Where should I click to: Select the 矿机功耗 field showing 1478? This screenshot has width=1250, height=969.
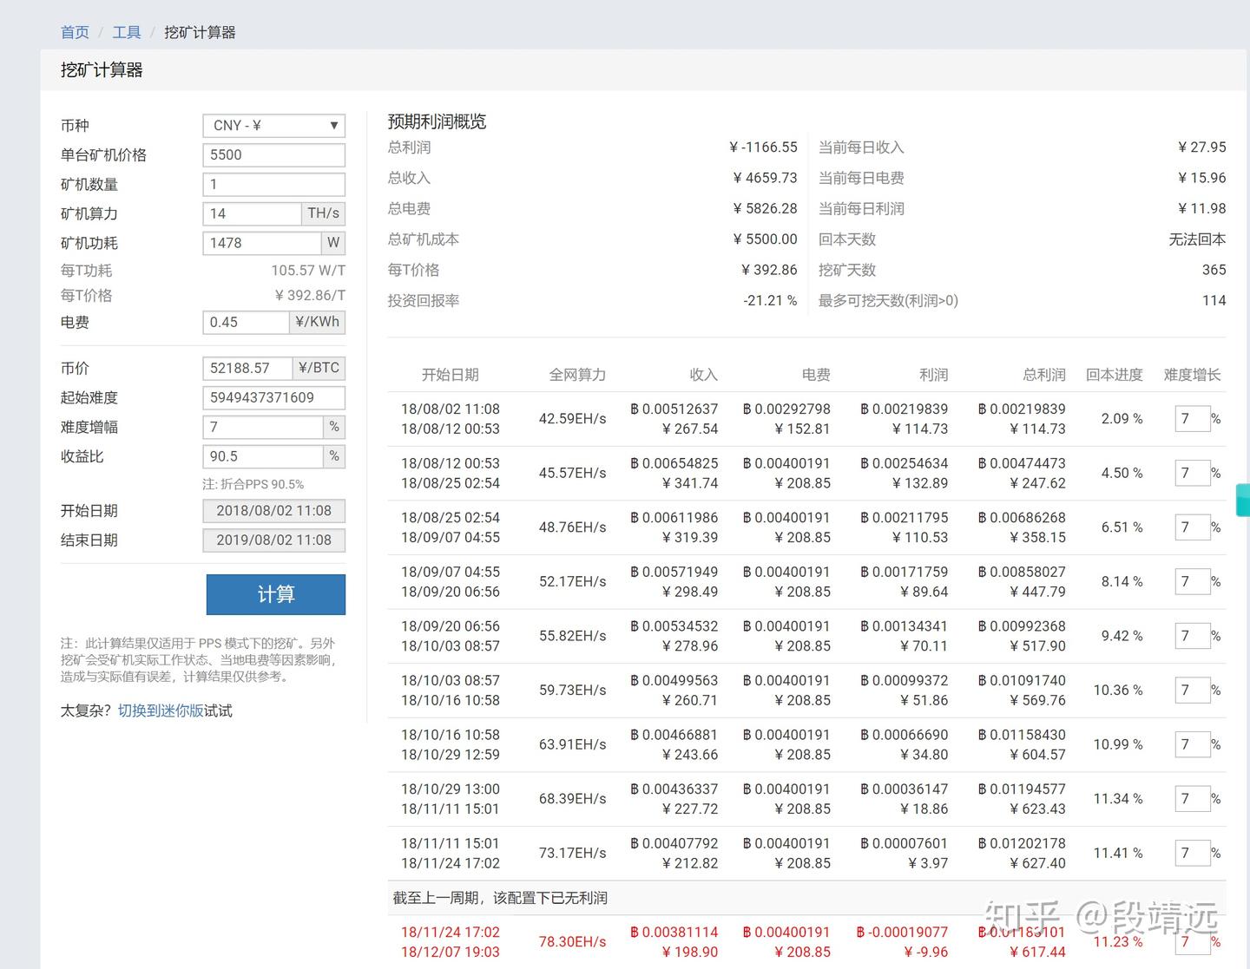click(x=262, y=243)
